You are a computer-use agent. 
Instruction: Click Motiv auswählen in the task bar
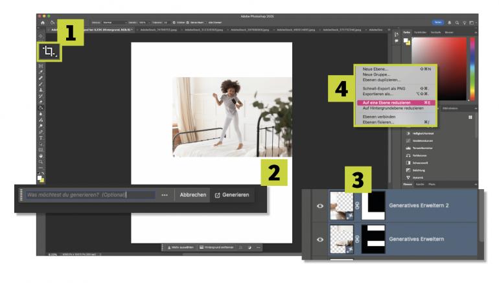pos(180,247)
